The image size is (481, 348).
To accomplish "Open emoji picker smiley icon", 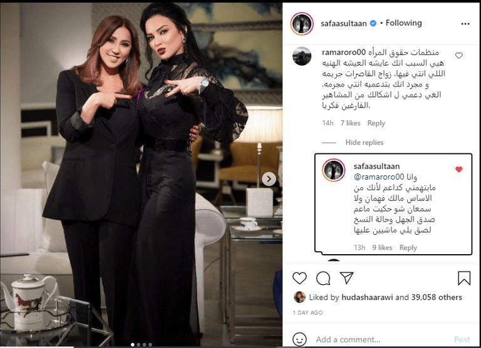I will point(299,339).
